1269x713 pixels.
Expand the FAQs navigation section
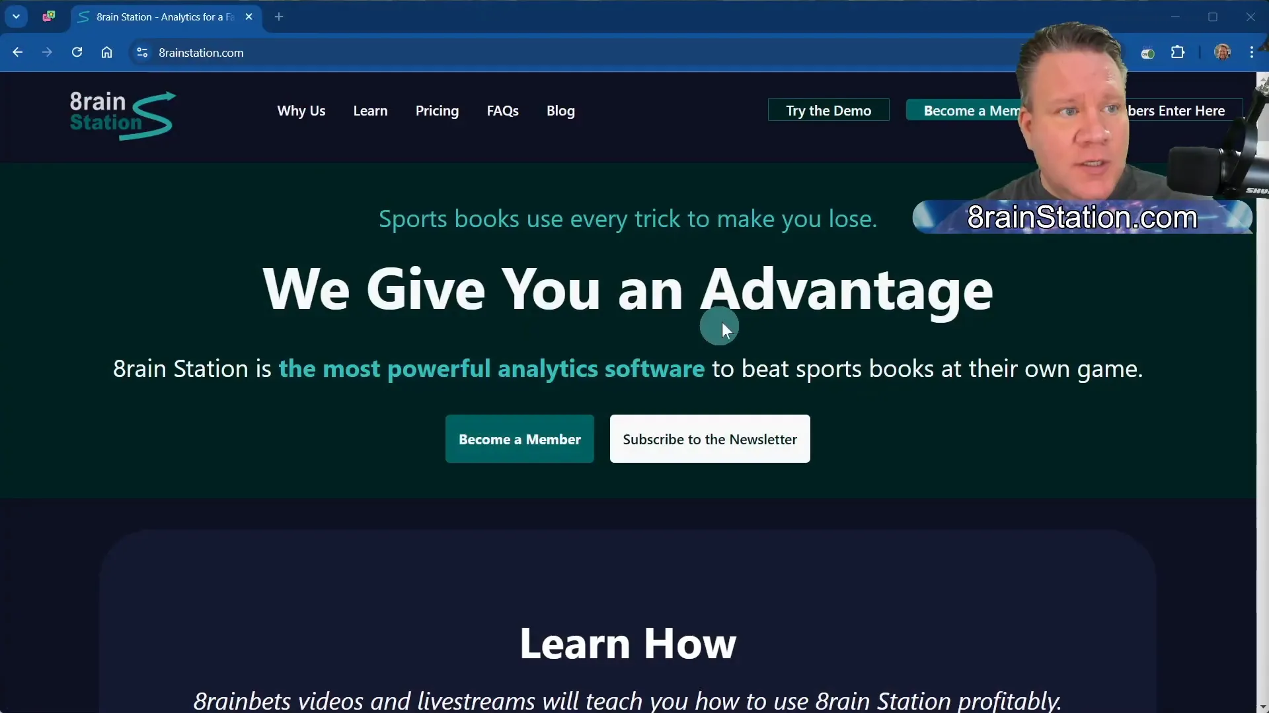[503, 110]
